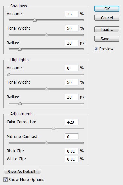
Task: Click the Shadows Amount slider handle
Action: click(x=35, y=20)
